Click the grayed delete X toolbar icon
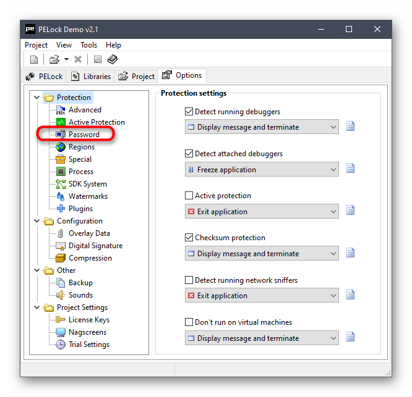 78,59
